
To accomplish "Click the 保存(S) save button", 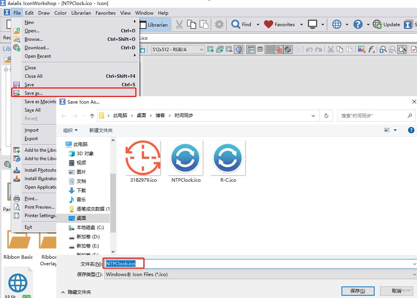I will click(x=357, y=291).
